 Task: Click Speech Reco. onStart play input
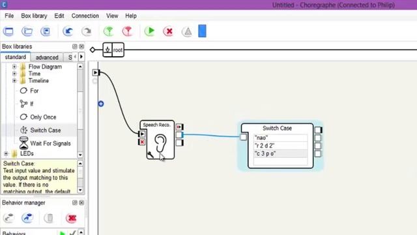click(142, 134)
